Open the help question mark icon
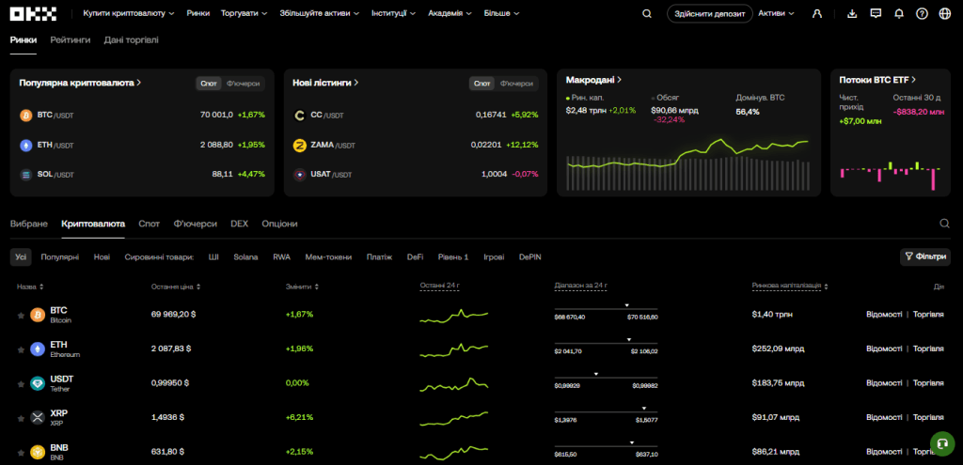Screen dimensions: 963x465 [922, 13]
